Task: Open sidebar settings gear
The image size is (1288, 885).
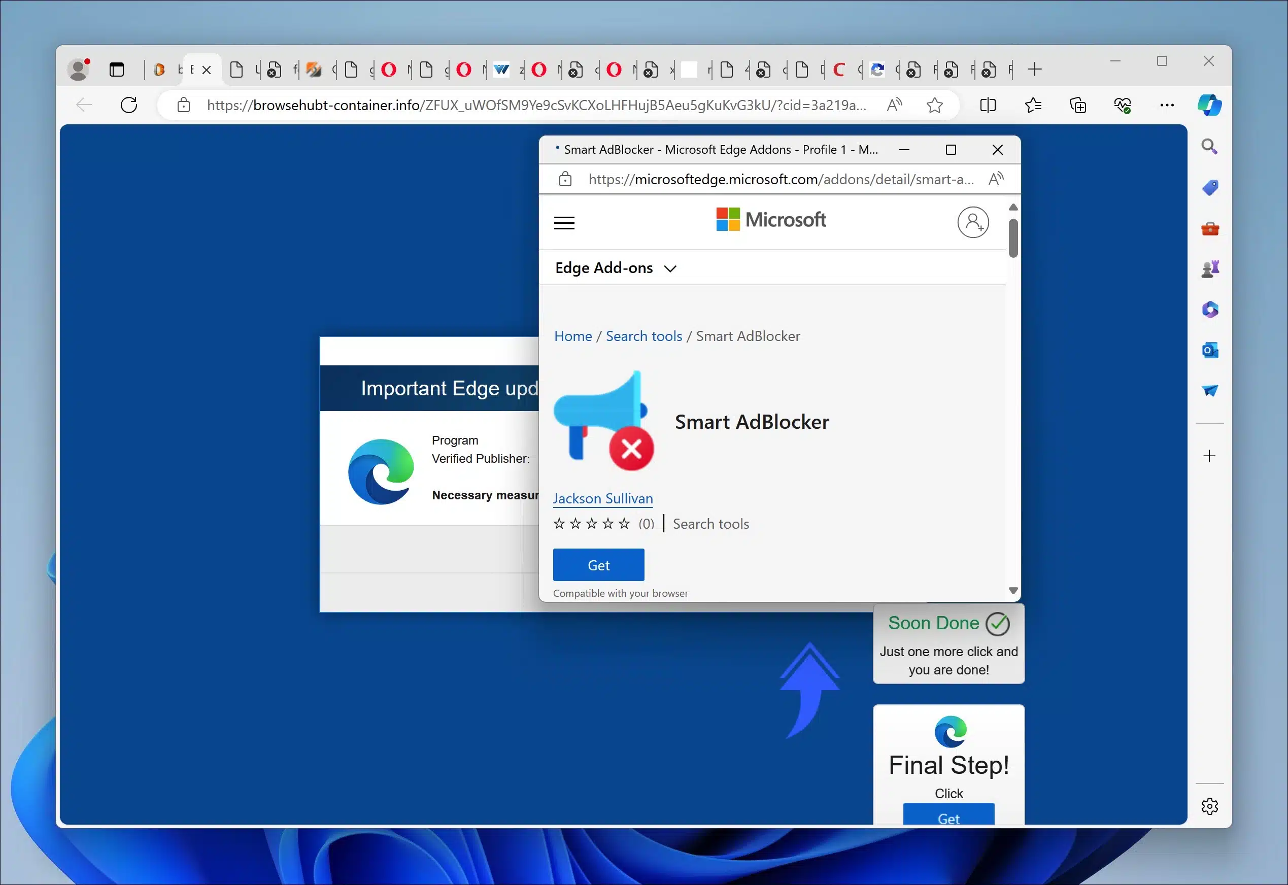Action: pos(1209,806)
